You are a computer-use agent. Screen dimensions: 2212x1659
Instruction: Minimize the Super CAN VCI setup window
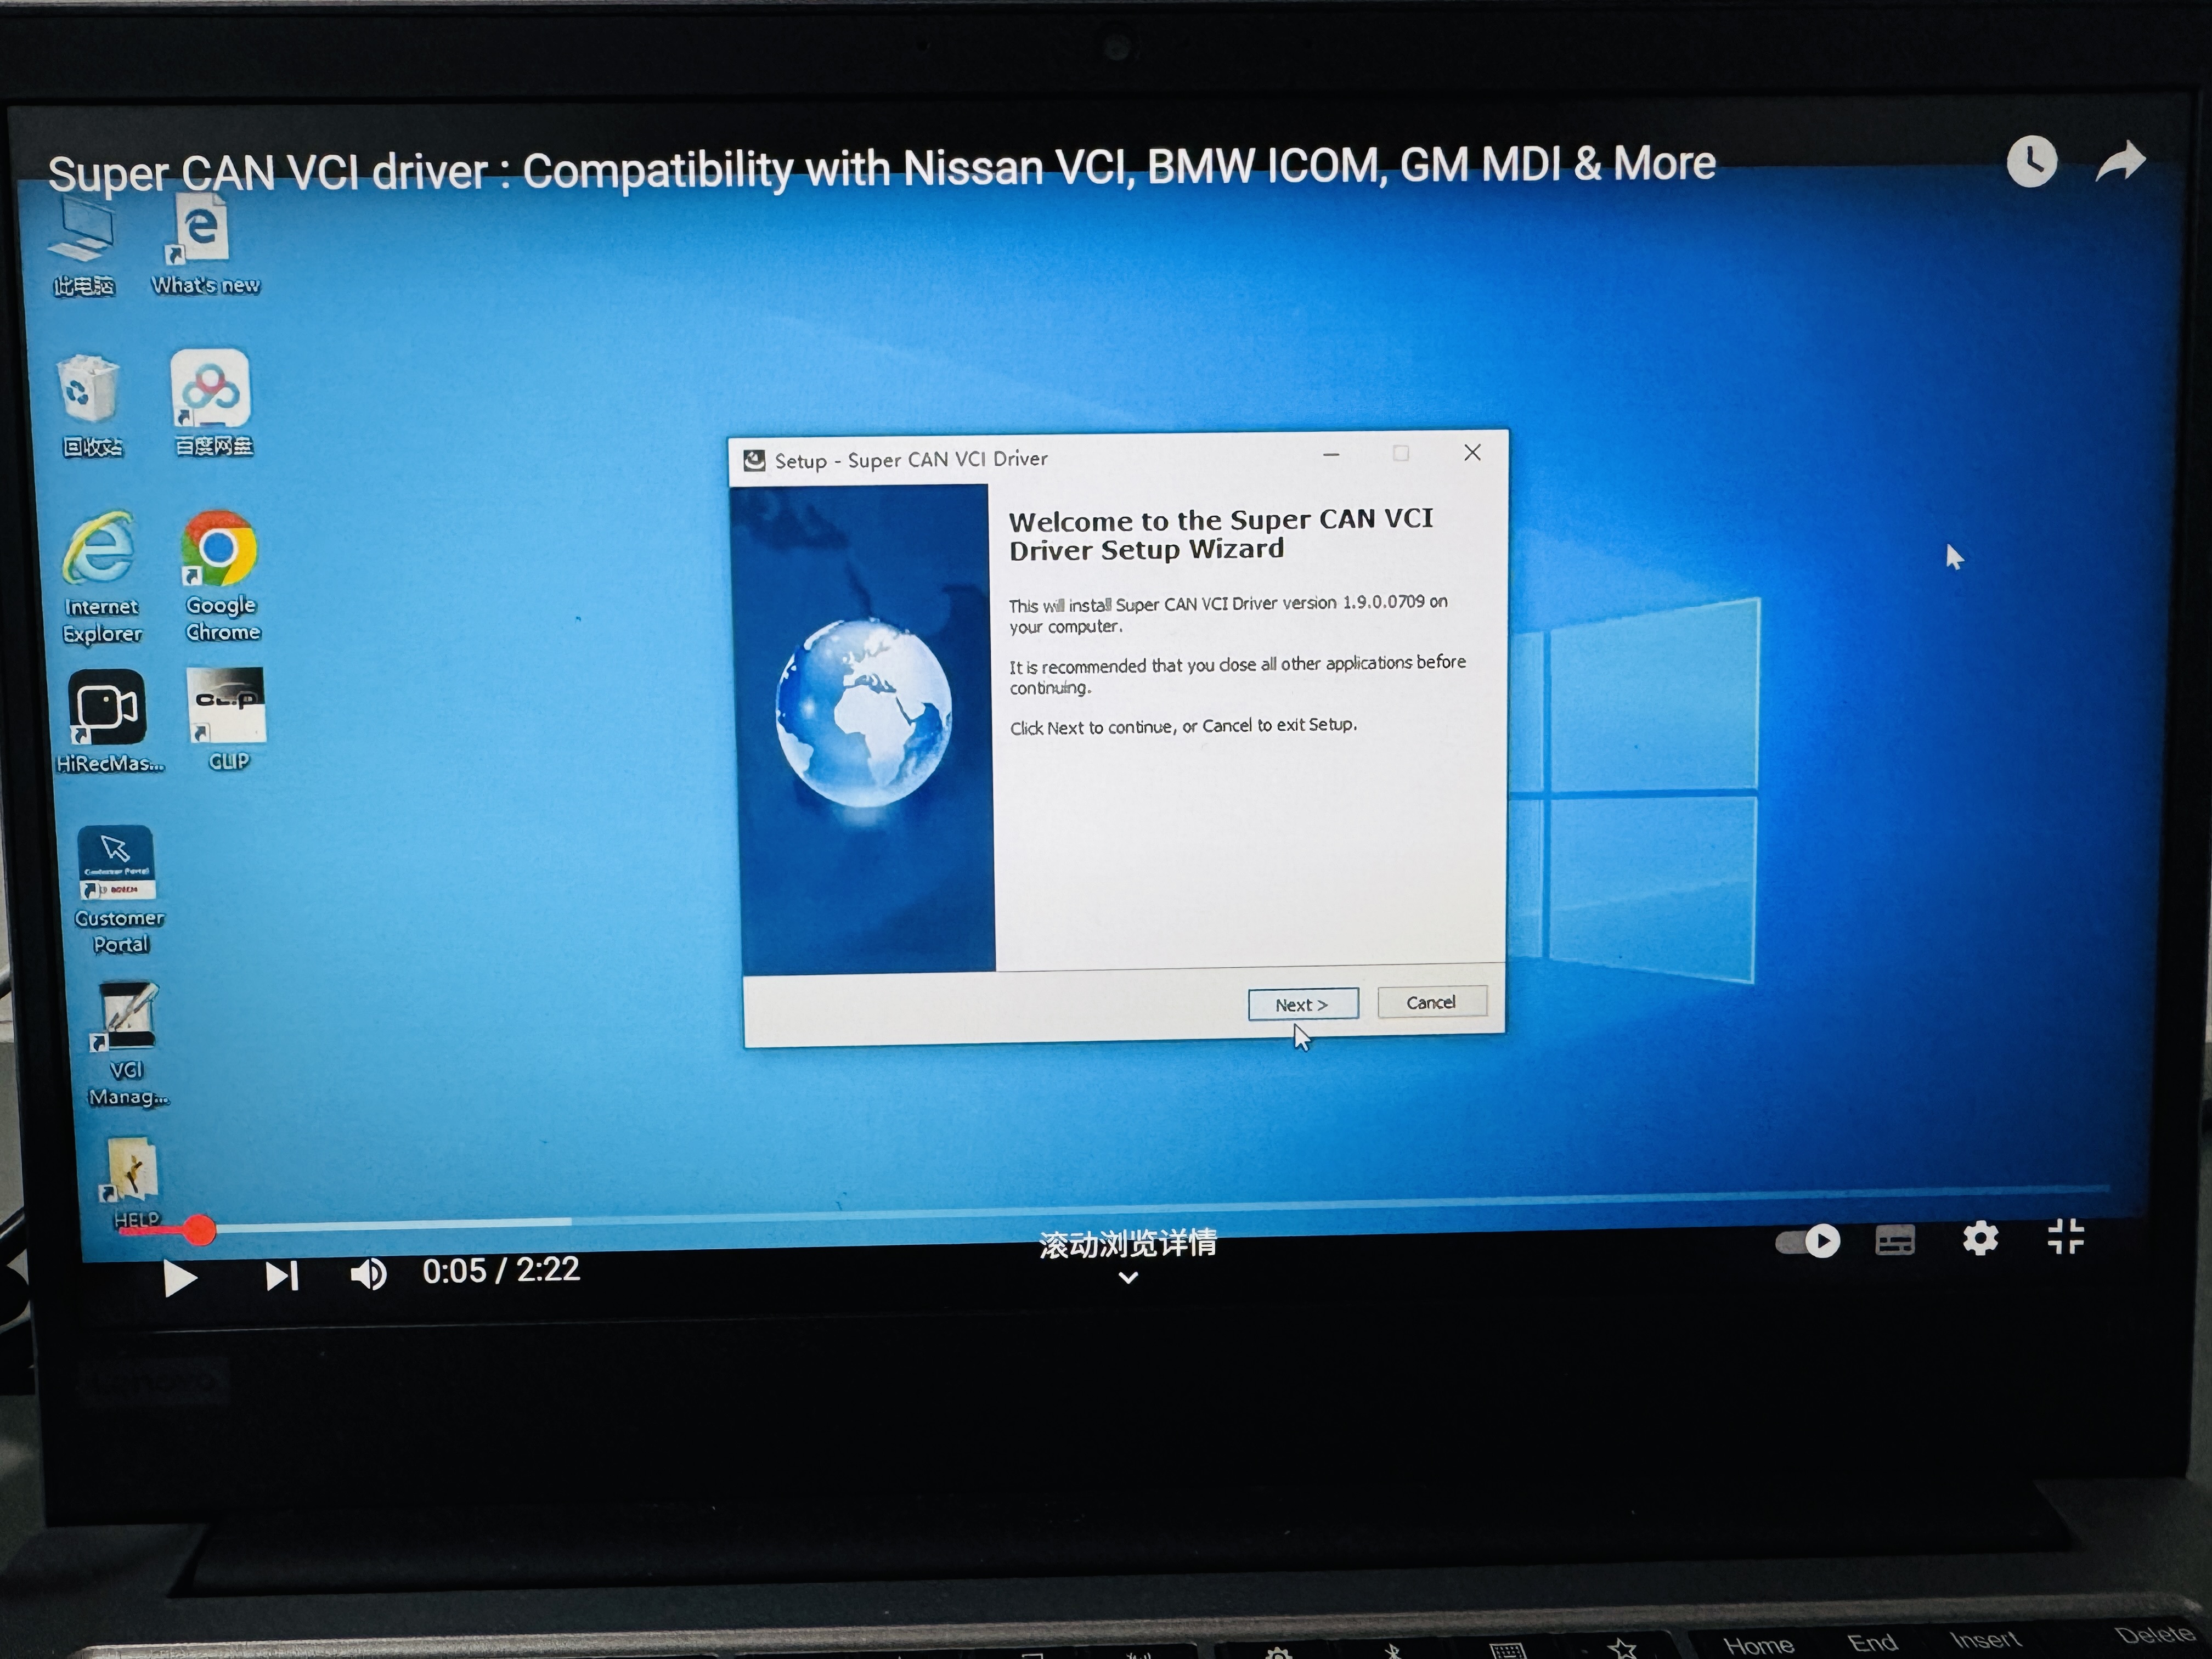pos(1331,455)
